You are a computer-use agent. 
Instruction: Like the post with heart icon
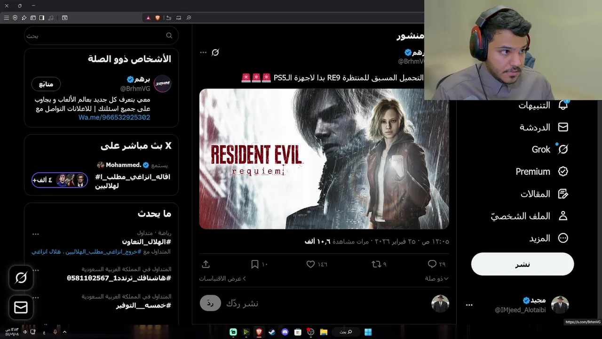(310, 264)
